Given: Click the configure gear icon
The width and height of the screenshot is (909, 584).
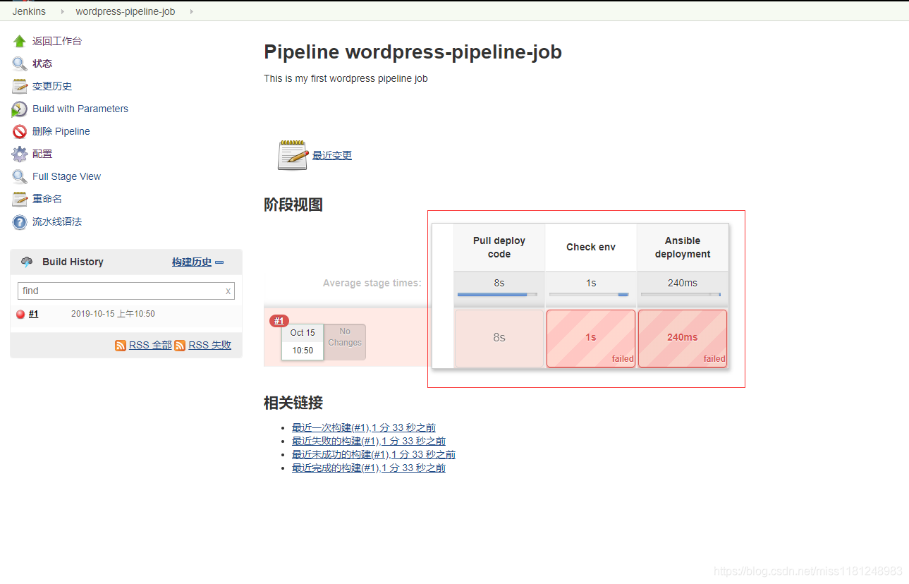Looking at the screenshot, I should (x=20, y=154).
